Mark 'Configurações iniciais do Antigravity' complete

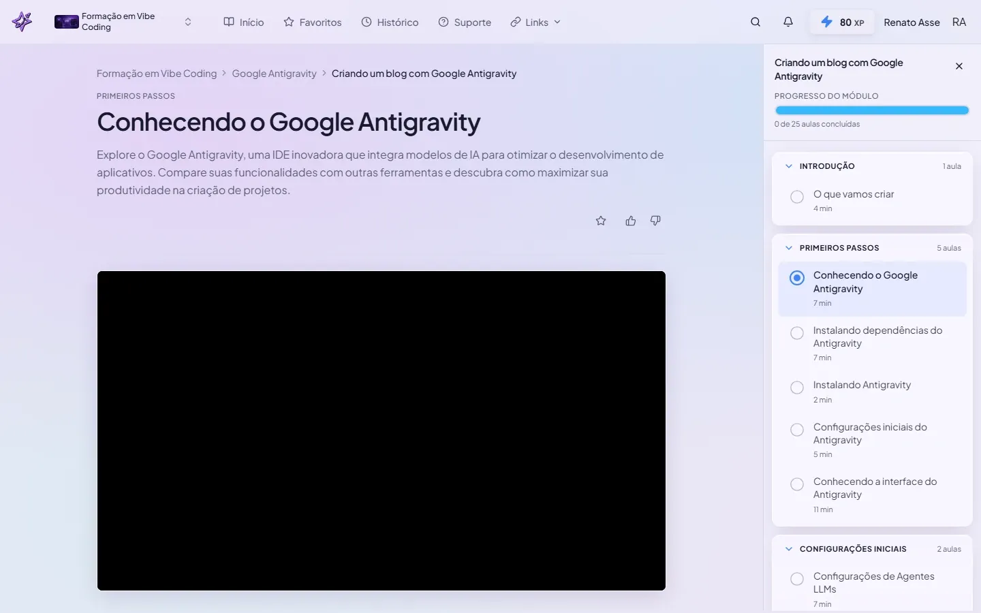click(x=797, y=430)
